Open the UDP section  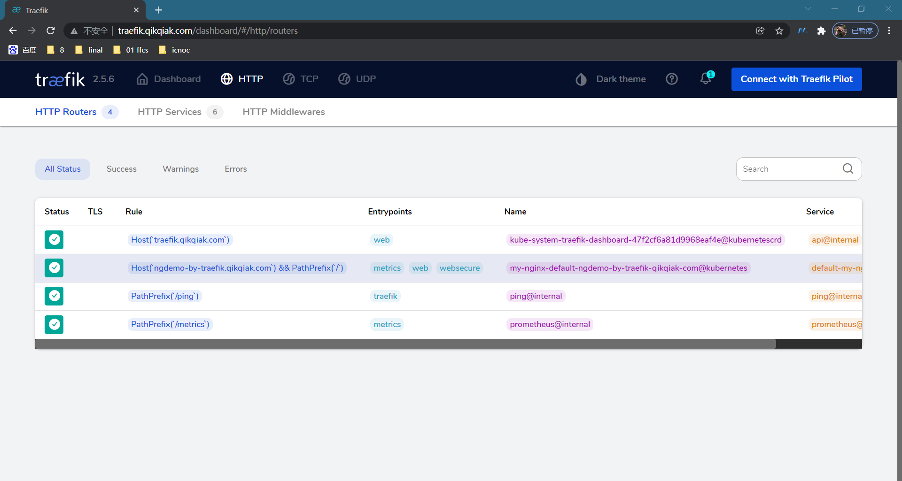pos(365,79)
